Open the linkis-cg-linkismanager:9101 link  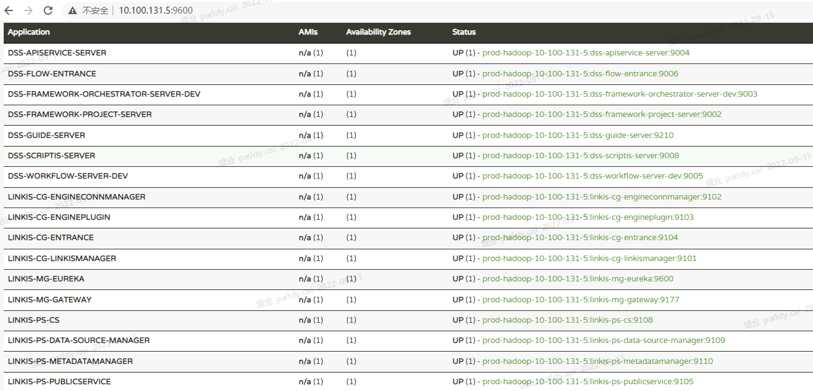click(x=590, y=259)
